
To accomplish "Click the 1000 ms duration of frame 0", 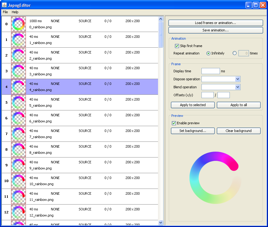I will [35, 21].
